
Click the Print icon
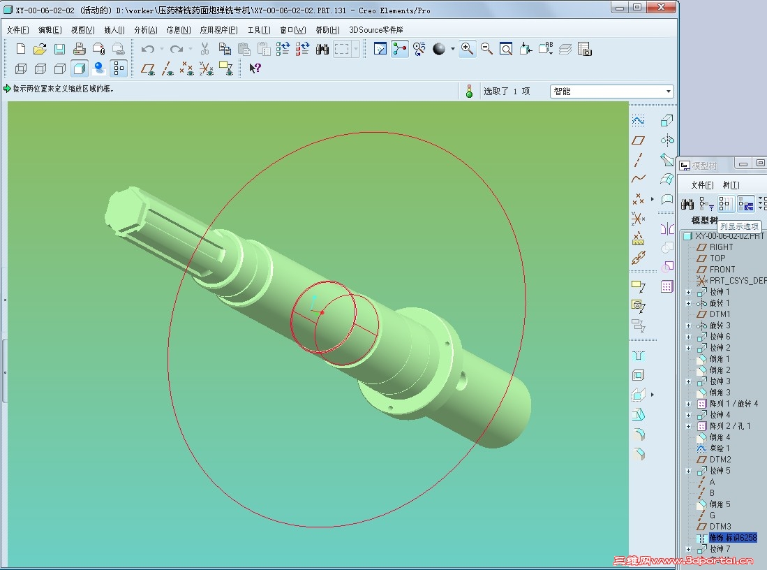80,49
